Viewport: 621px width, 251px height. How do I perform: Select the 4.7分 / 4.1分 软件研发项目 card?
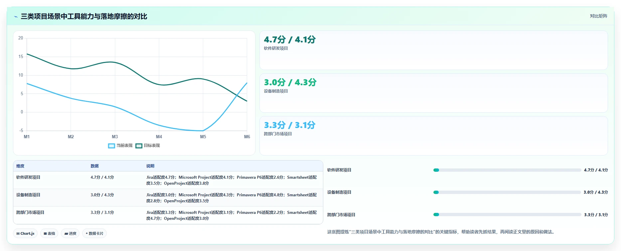(x=433, y=50)
